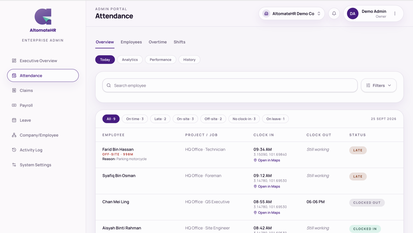Click the Activity Log history icon

click(x=14, y=150)
